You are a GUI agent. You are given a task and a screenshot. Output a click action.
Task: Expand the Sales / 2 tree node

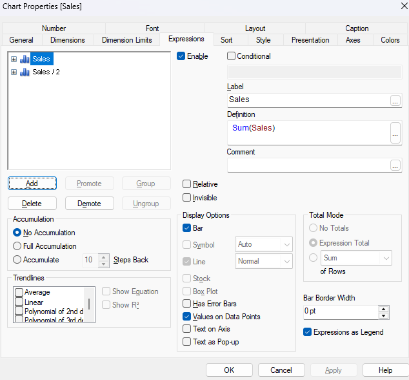click(x=14, y=72)
